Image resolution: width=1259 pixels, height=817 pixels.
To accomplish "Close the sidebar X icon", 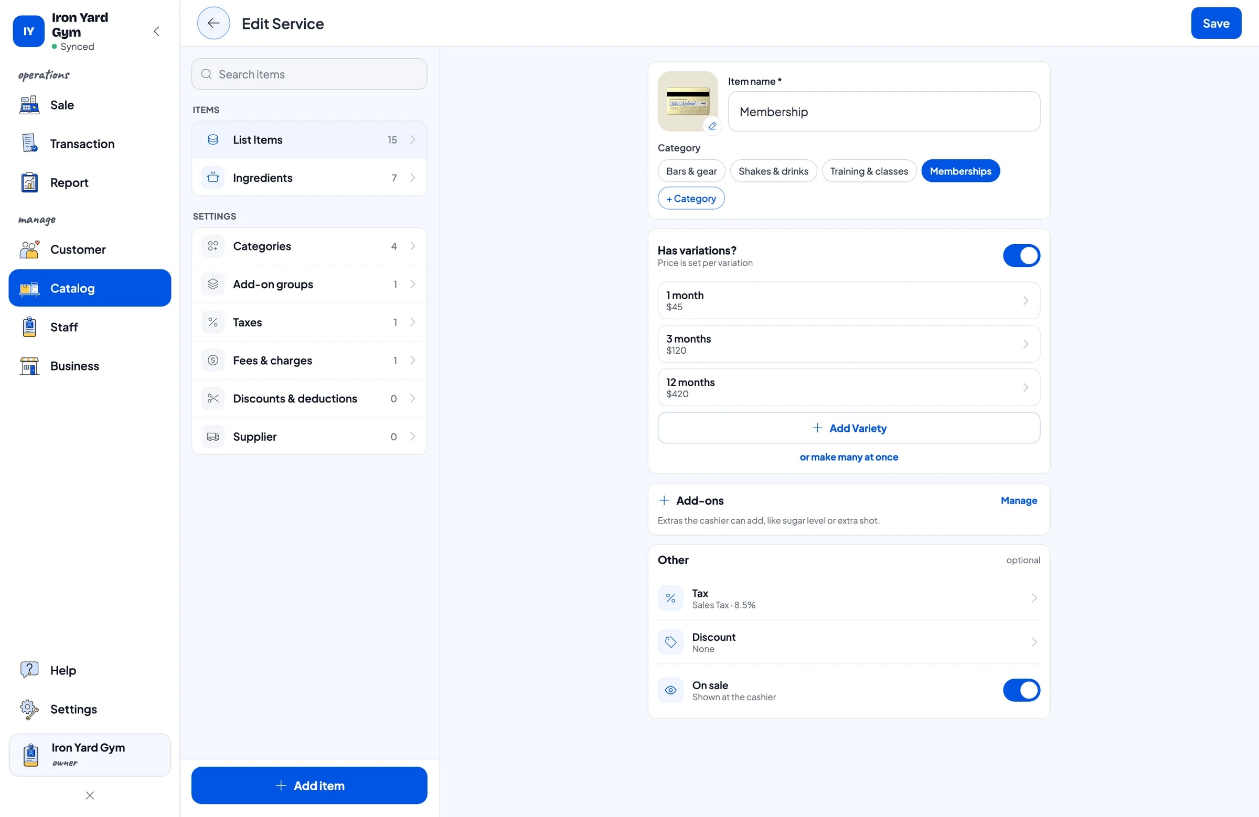I will [90, 795].
